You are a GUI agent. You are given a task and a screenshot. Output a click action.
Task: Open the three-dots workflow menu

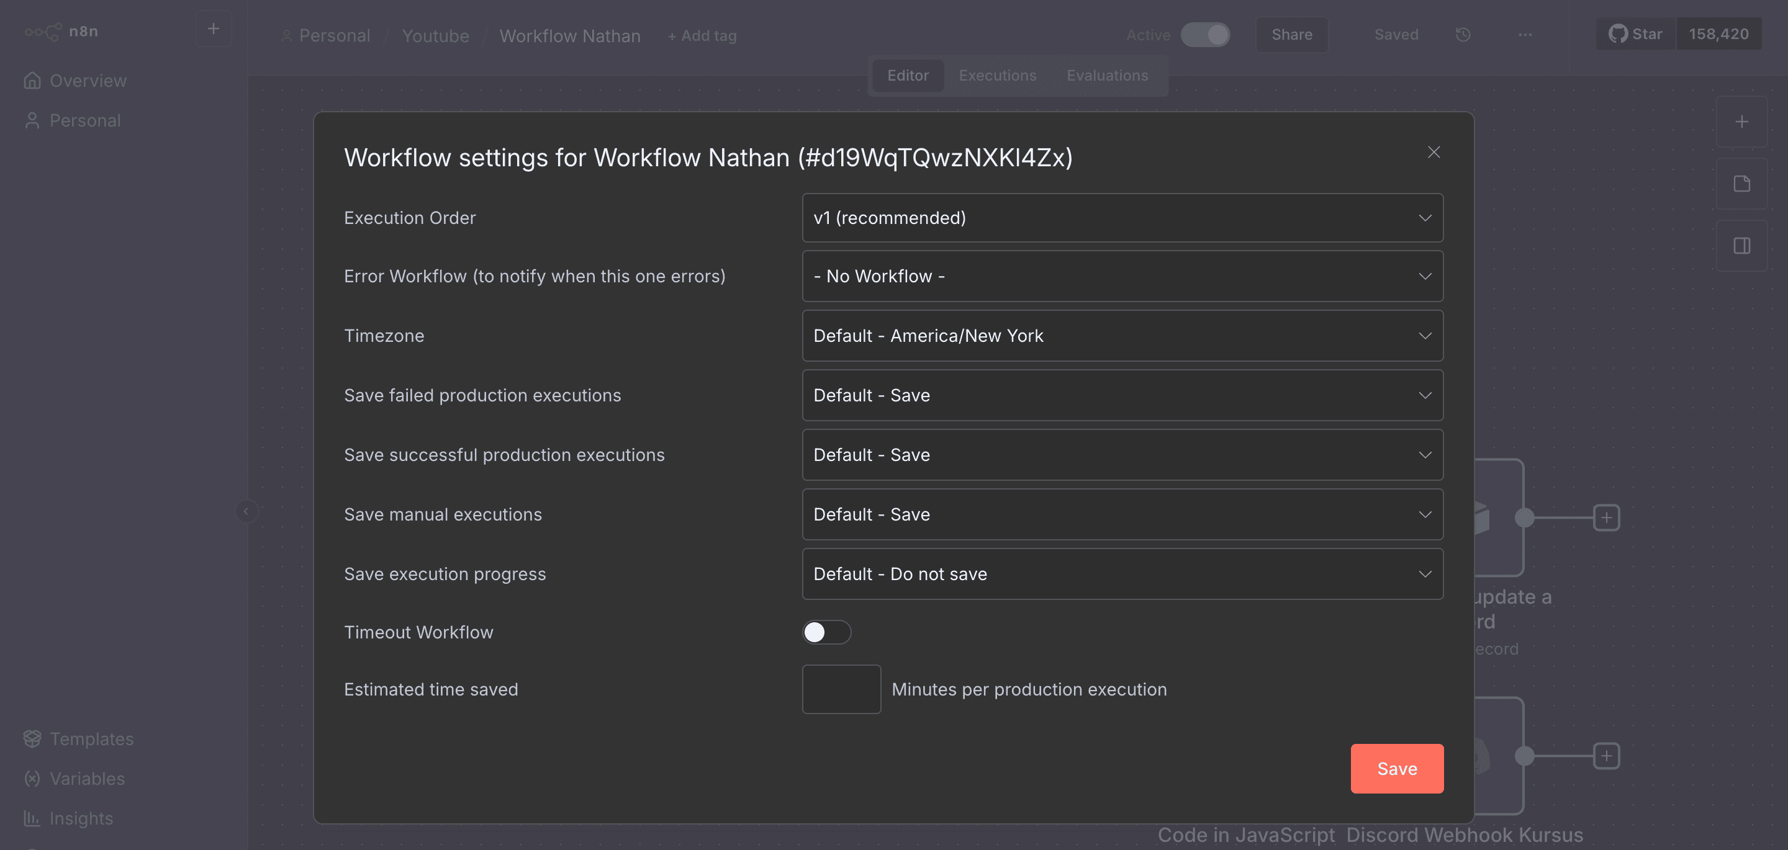(1524, 35)
